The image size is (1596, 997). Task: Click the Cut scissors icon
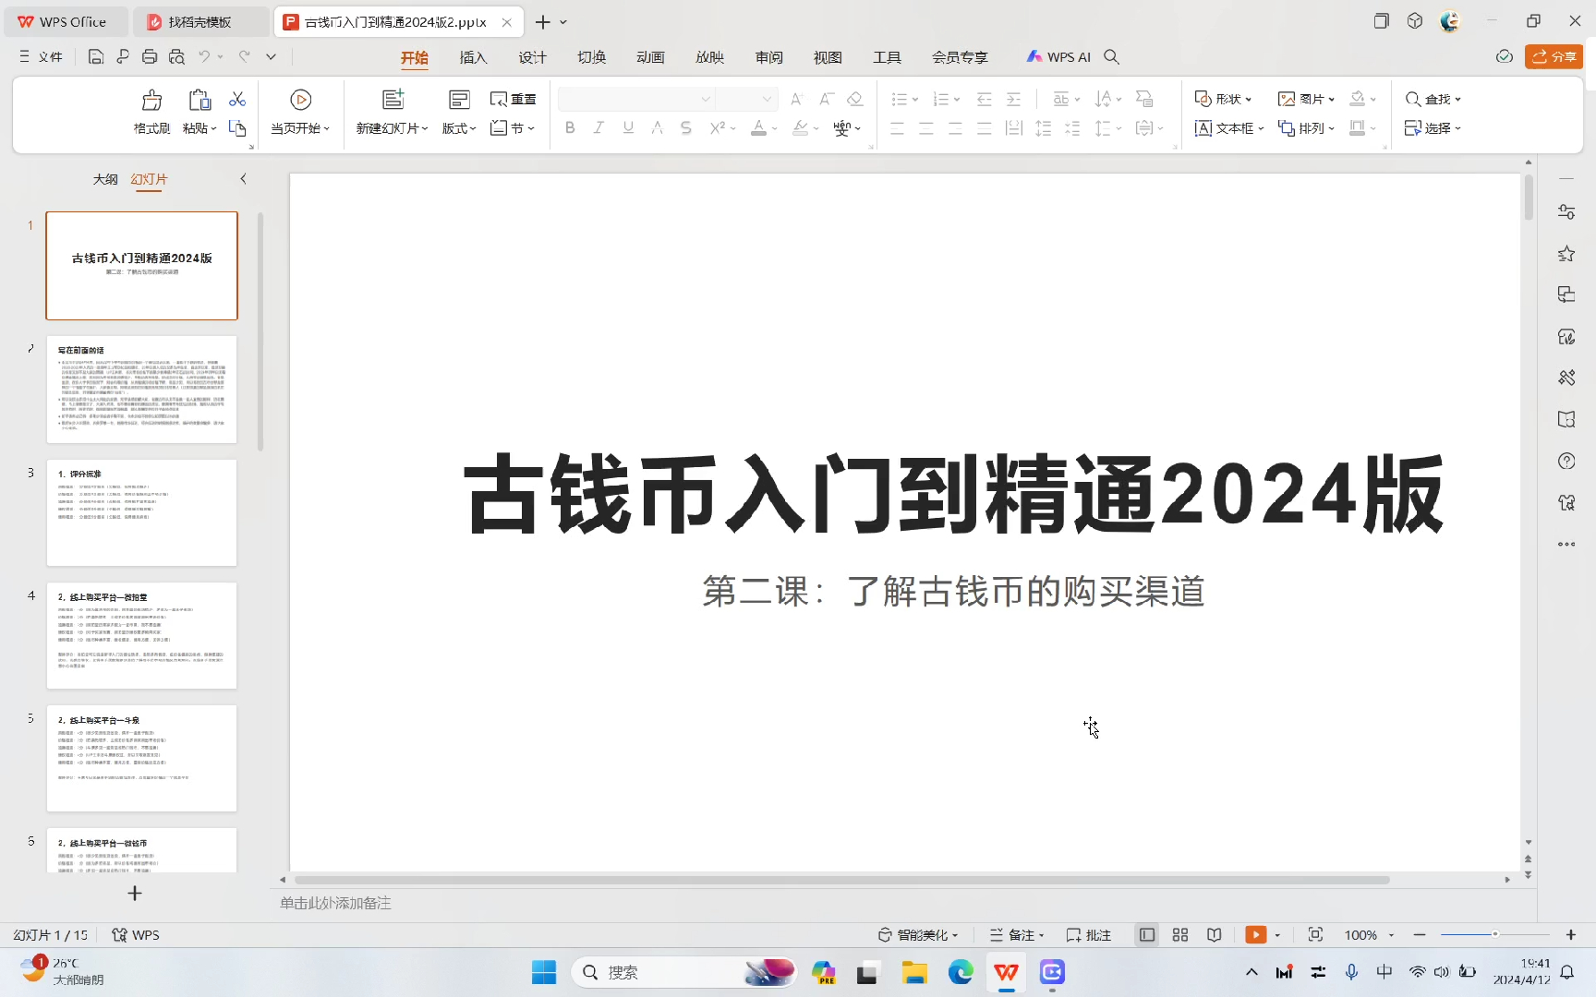(x=237, y=99)
